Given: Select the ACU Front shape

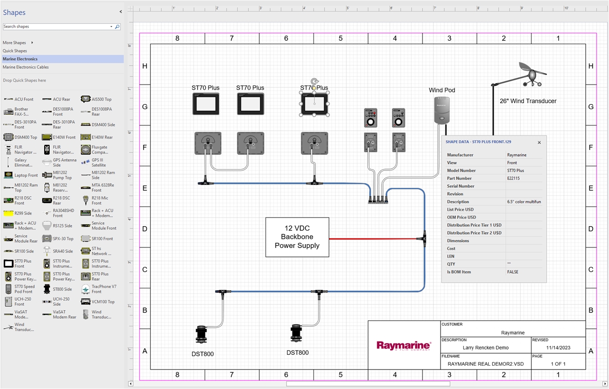Looking at the screenshot, I should [19, 99].
